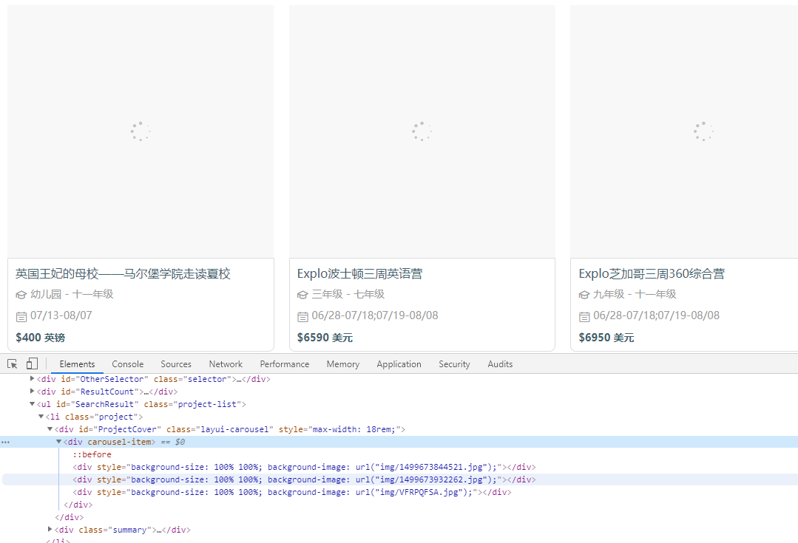Open the Security tab
Viewport: 798px width, 543px height.
tap(455, 364)
